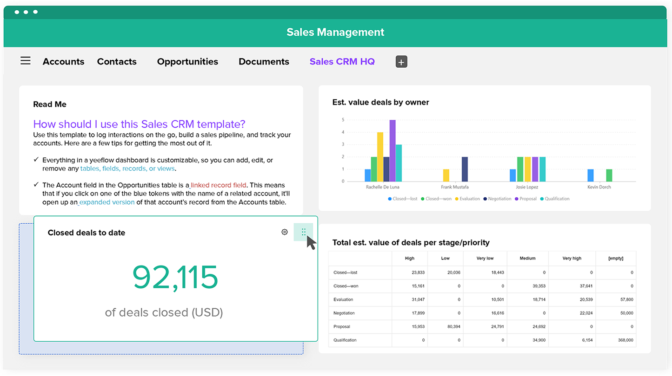
Task: Click 'Total est. value of deals per stage/priority' title
Action: click(x=411, y=242)
